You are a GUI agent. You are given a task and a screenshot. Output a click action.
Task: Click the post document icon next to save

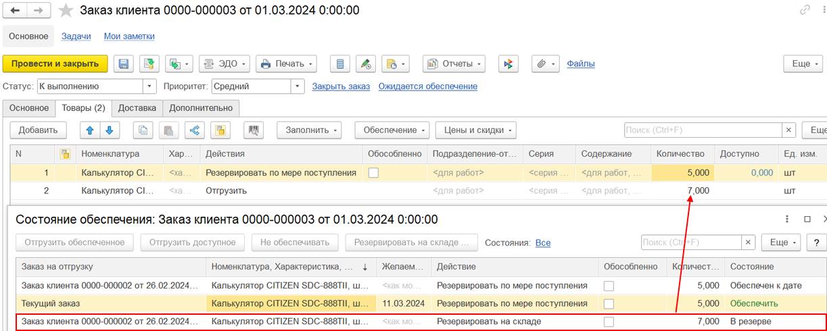[x=149, y=64]
